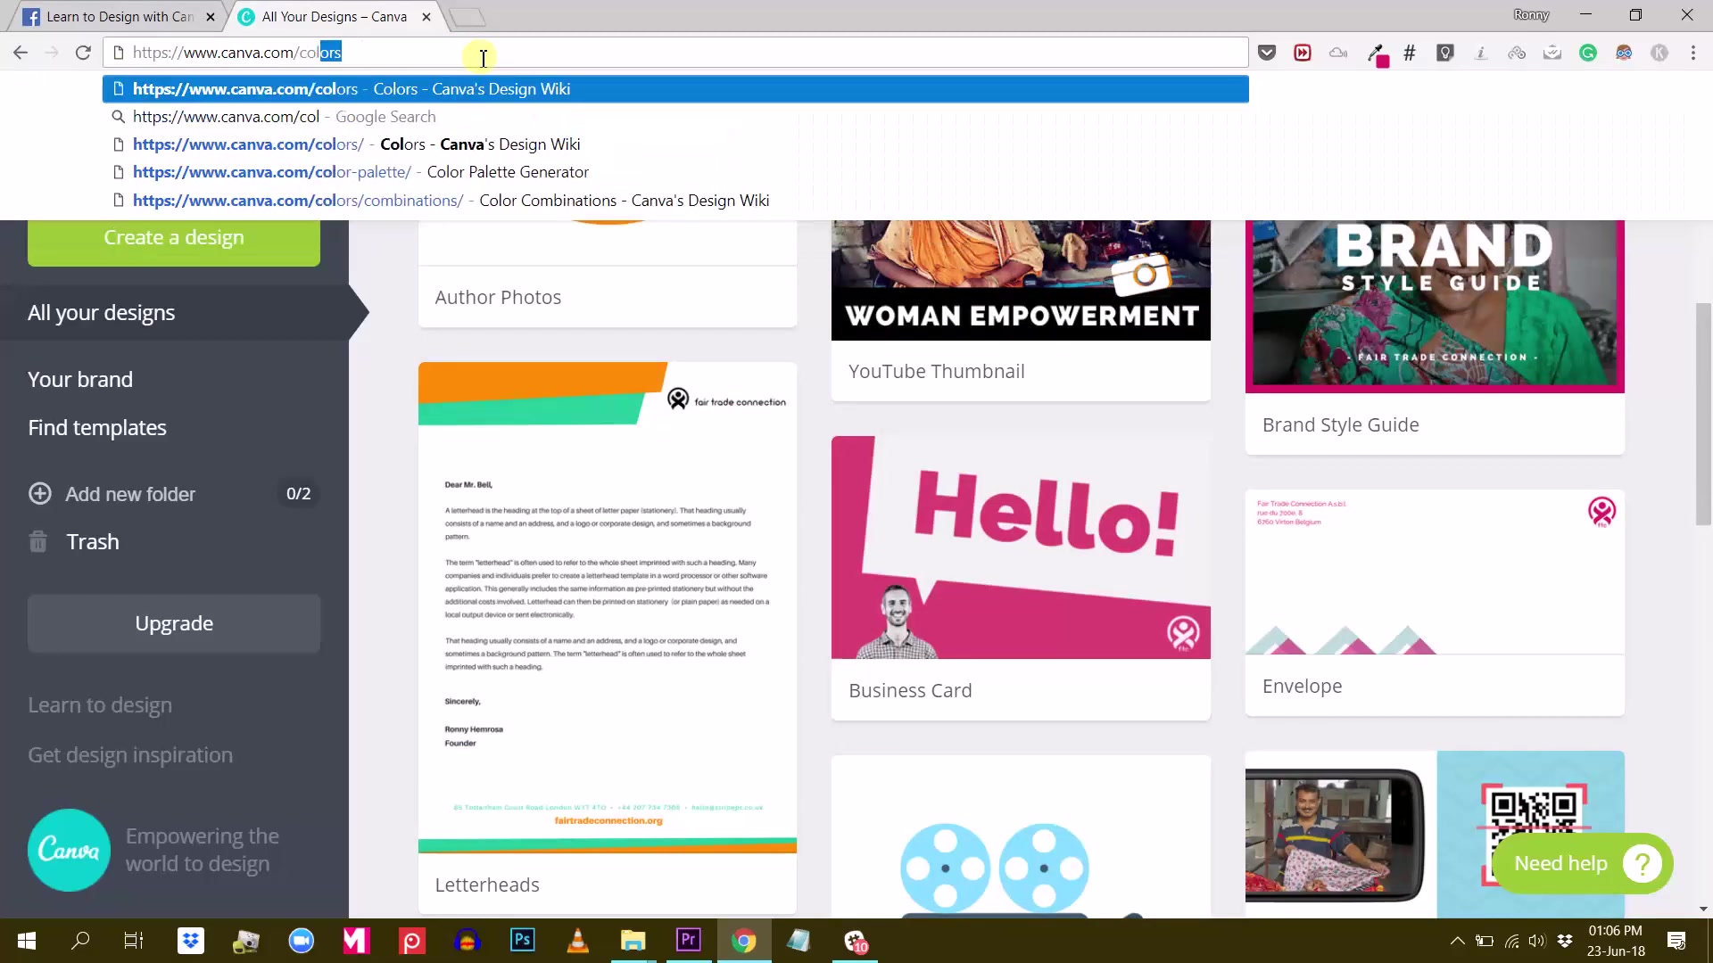Click the URL address bar

point(675,53)
